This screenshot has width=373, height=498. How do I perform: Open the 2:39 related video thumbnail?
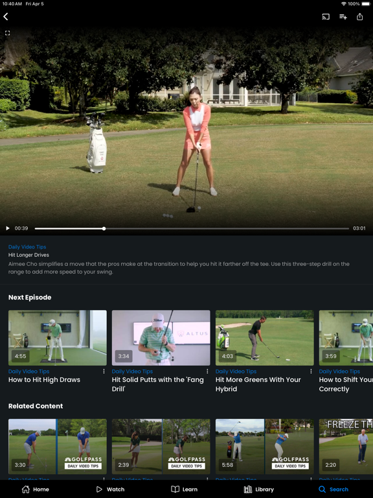(x=161, y=447)
